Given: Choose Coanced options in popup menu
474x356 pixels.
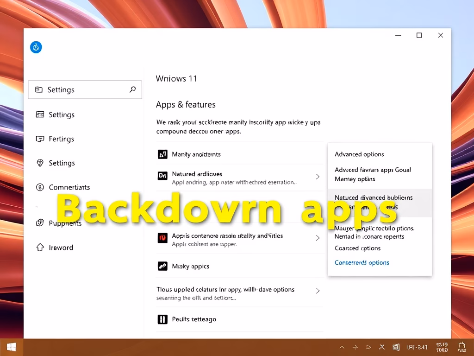Looking at the screenshot, I should point(358,248).
